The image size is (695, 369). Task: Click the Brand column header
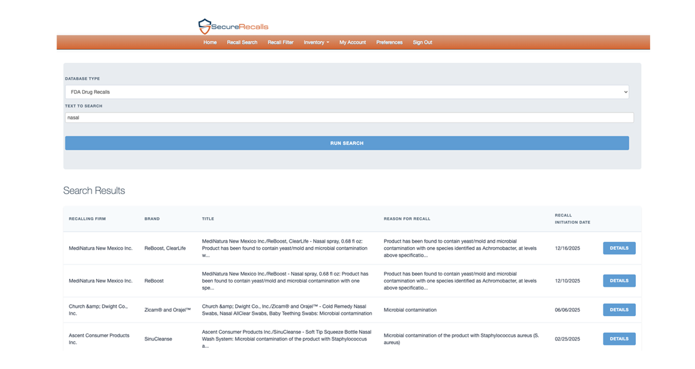pyautogui.click(x=152, y=219)
